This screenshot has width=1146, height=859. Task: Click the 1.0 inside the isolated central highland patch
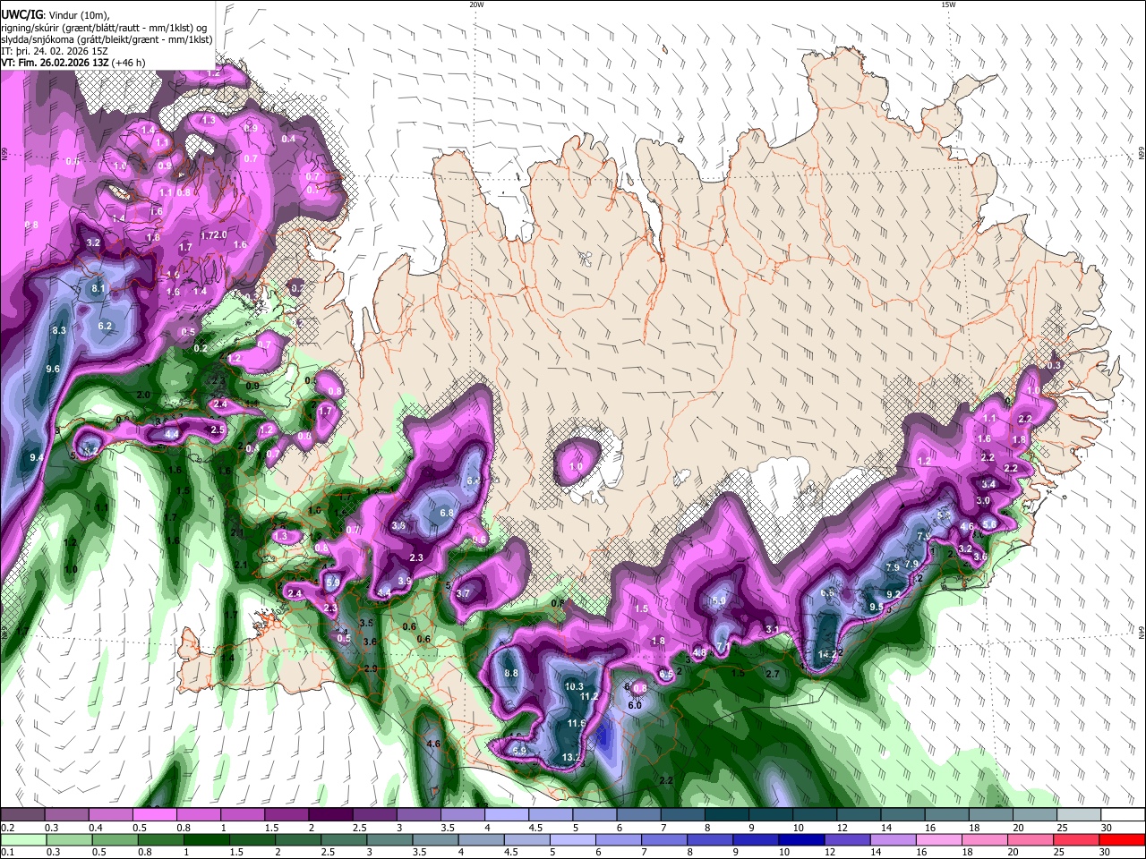click(576, 466)
